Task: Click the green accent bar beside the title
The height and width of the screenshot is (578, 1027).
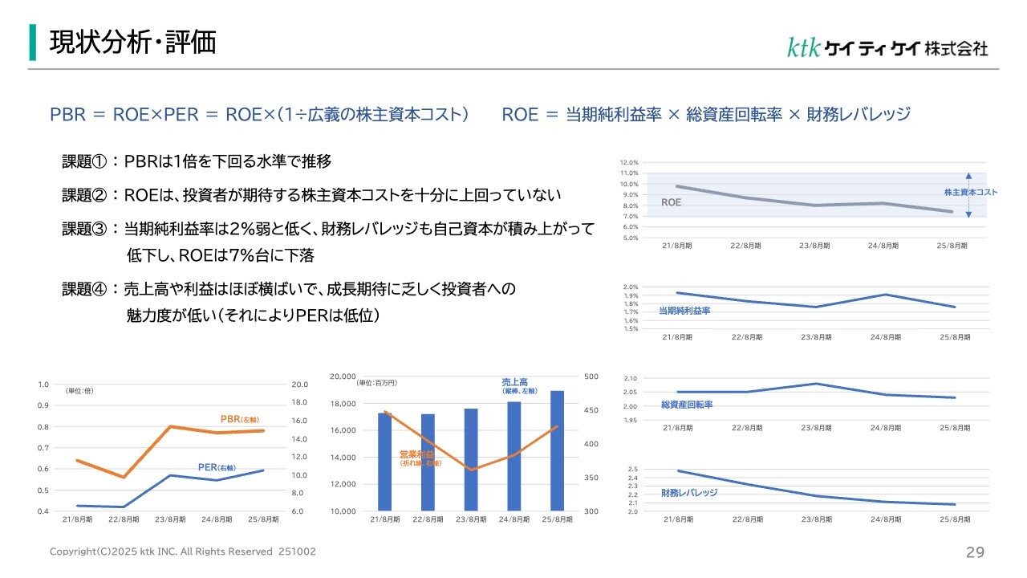Action: (x=33, y=43)
